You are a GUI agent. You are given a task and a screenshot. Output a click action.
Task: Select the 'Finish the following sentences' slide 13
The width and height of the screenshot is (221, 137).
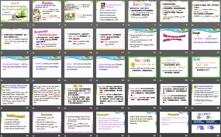click(174, 39)
